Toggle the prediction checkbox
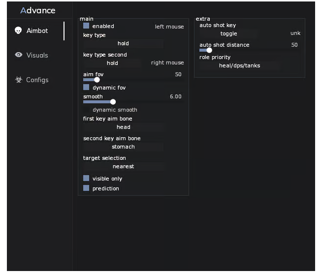The image size is (322, 273). [x=86, y=188]
